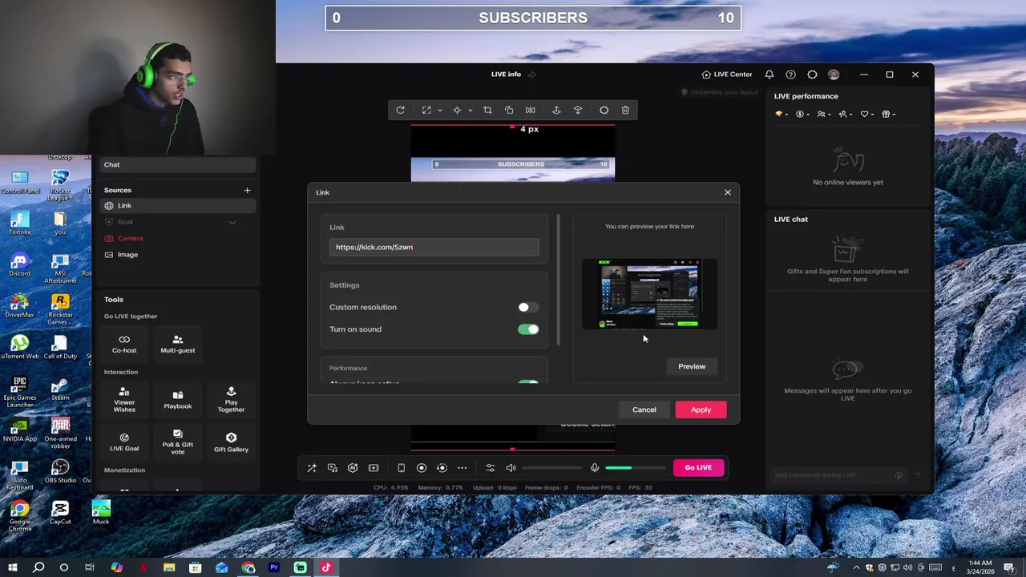Open TikTok LIVE Studio in the taskbar
Image resolution: width=1026 pixels, height=577 pixels.
(326, 568)
